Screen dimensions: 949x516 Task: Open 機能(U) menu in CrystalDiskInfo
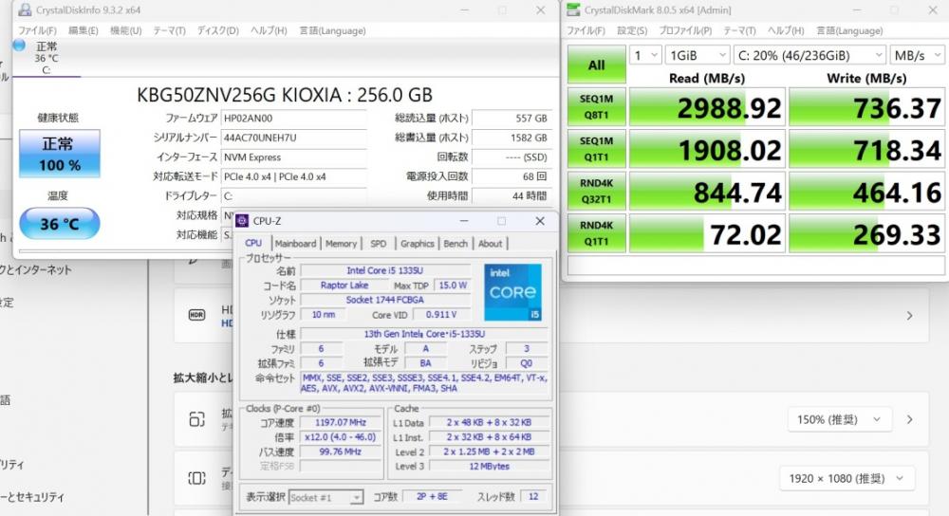click(x=125, y=30)
